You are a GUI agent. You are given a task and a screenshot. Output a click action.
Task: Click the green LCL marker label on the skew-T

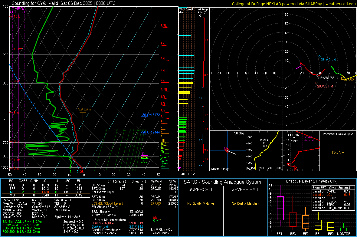pos(144,161)
